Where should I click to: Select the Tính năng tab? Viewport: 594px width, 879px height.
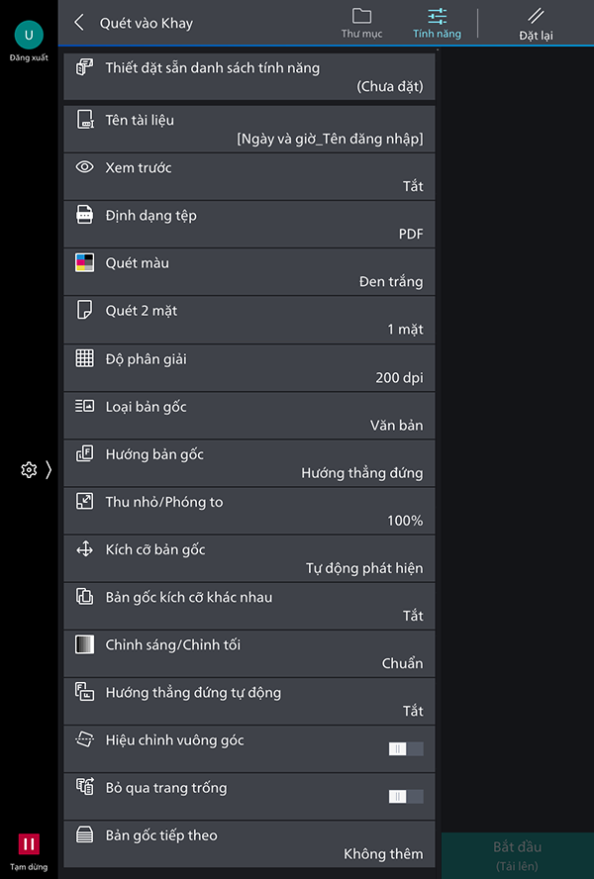click(437, 24)
